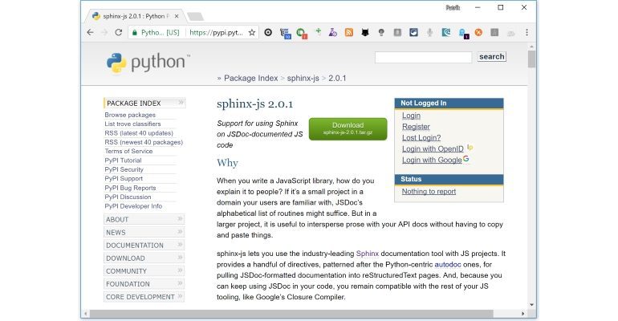Focus the search text field
Image resolution: width=618 pixels, height=321 pixels.
coord(422,57)
